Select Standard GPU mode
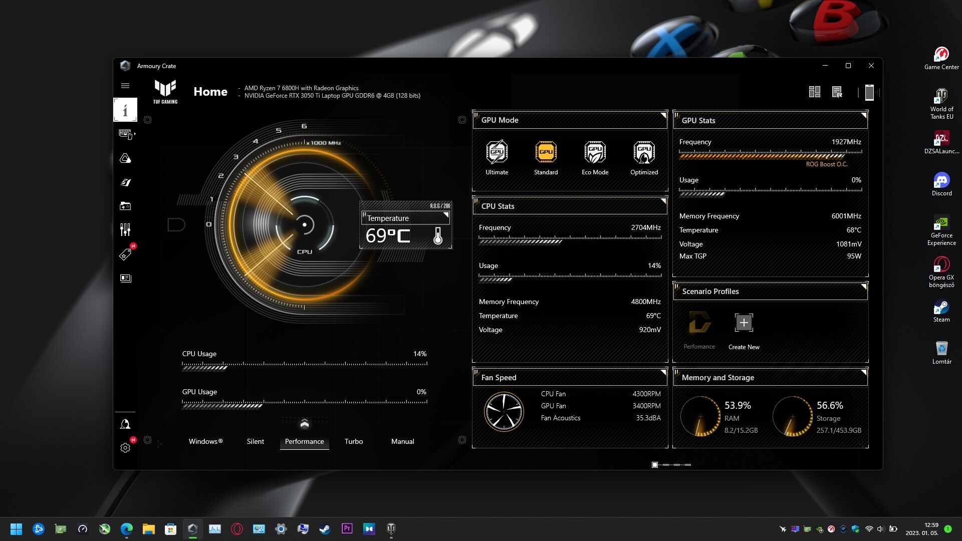 (x=546, y=158)
